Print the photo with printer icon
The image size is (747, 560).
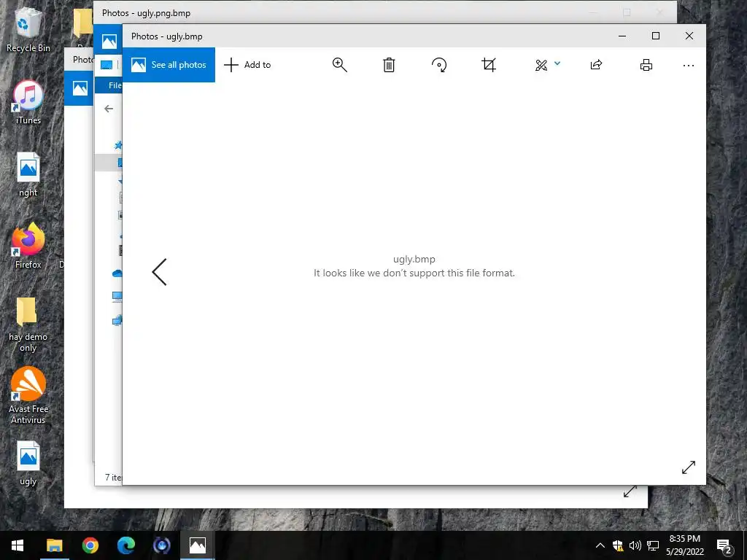(x=646, y=65)
